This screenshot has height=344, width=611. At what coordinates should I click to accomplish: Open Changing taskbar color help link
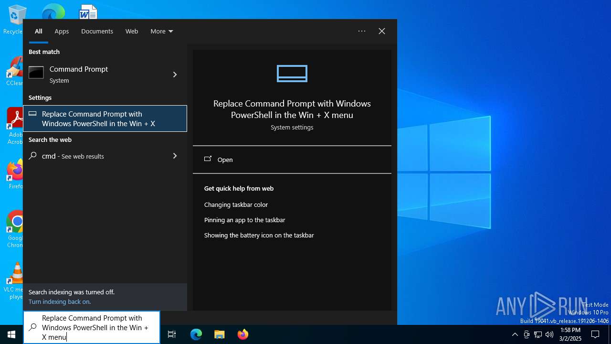coord(236,204)
